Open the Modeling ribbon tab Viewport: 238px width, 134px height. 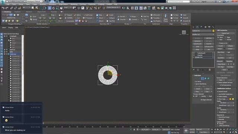[7, 12]
